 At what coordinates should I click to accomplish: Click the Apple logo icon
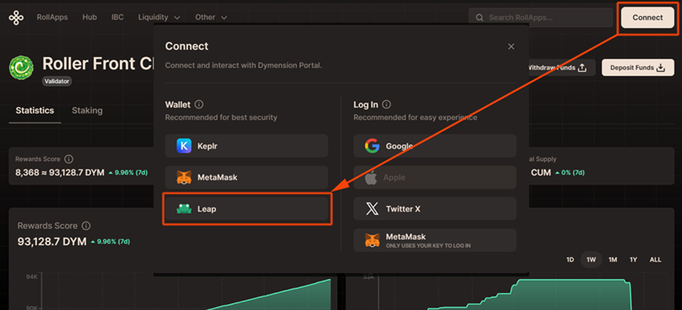371,177
